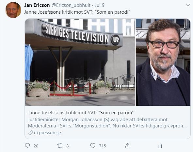Click the 715 likes count
The image size is (193, 152).
[103, 146]
